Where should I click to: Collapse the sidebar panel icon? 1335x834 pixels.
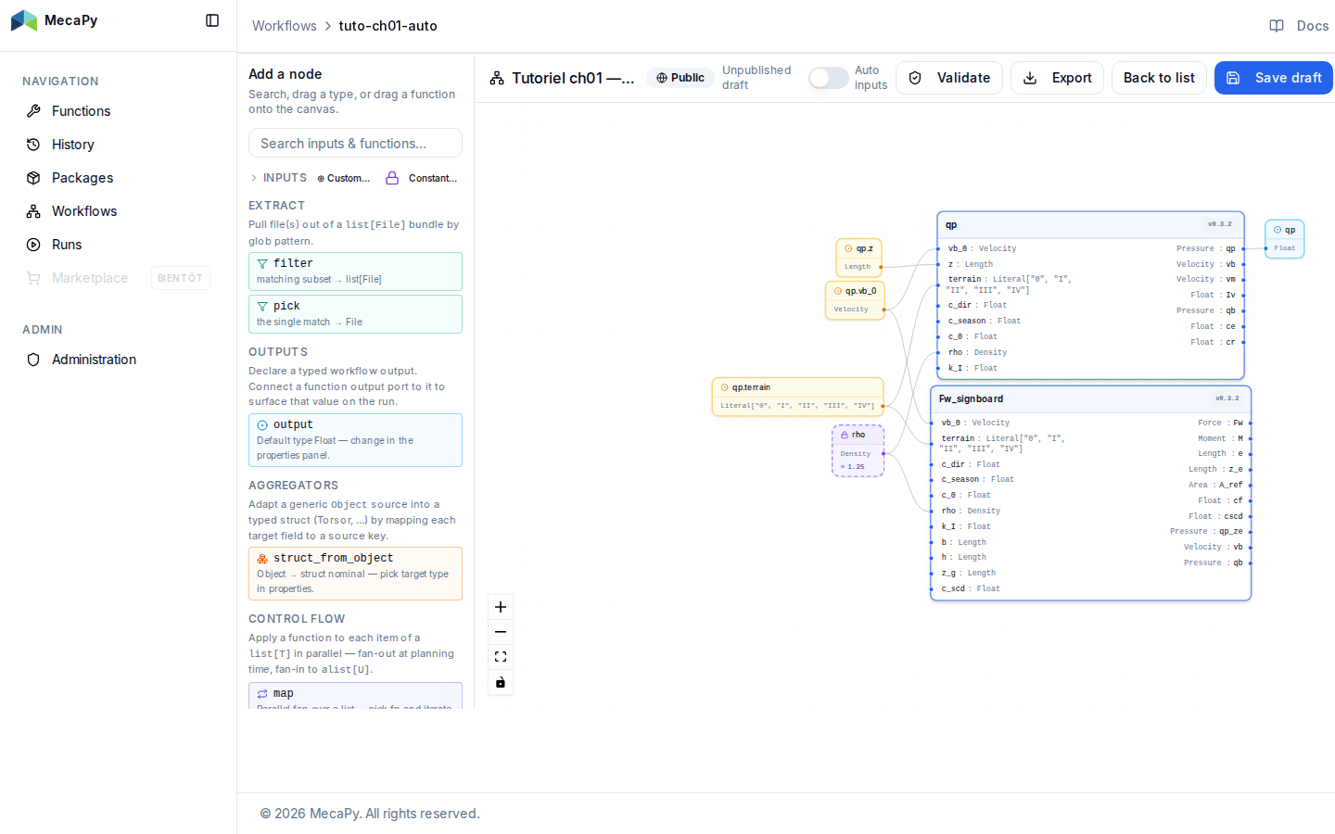(x=212, y=20)
